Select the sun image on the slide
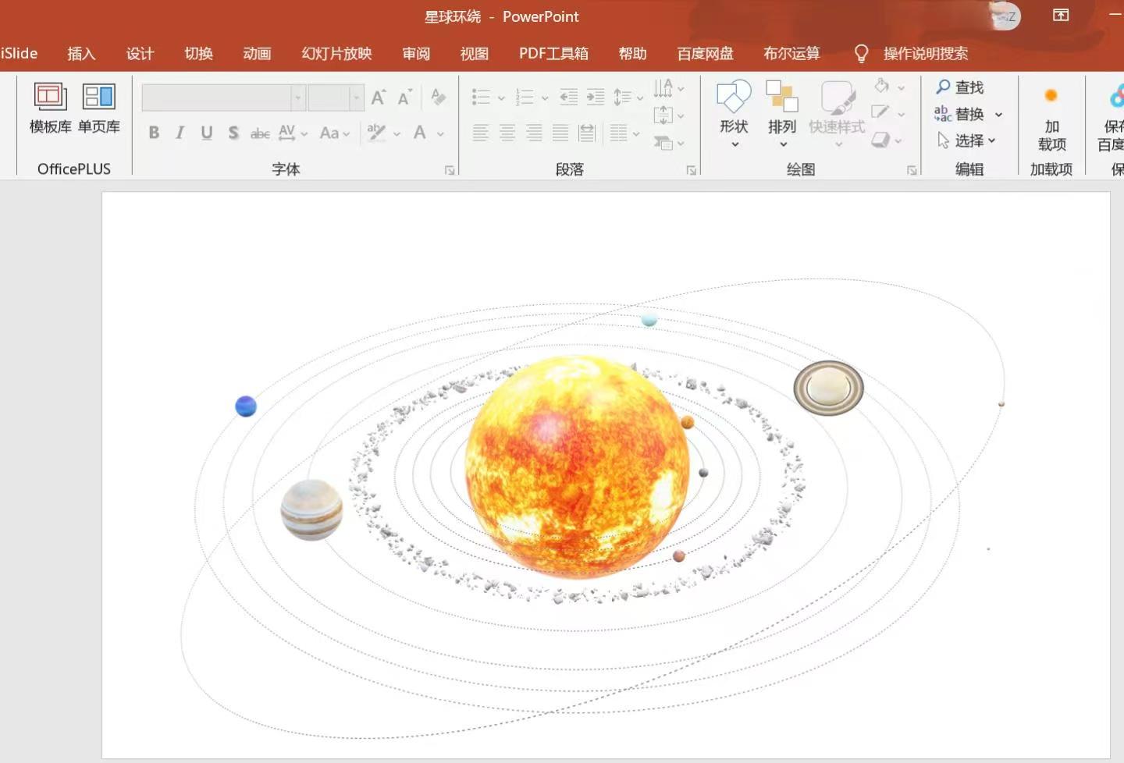 (577, 467)
